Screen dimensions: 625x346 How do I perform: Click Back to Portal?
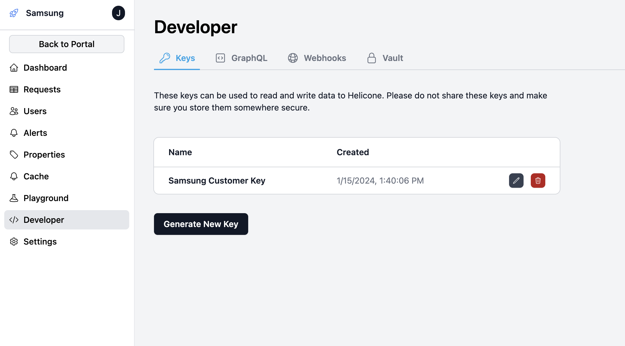point(66,44)
